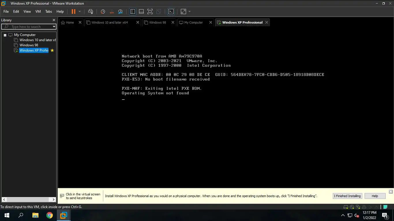This screenshot has width=394, height=221.
Task: Click the Library search input field
Action: (29, 27)
